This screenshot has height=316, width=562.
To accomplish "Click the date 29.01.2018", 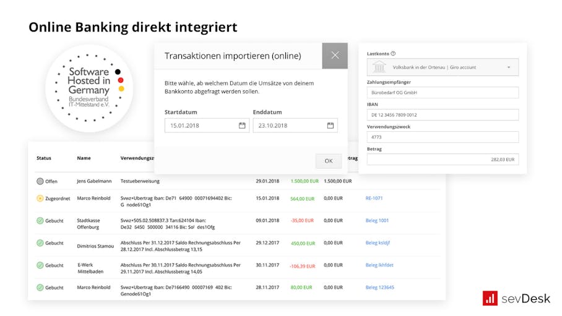I will click(x=267, y=181).
